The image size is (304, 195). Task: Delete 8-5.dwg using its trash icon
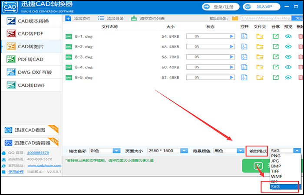pos(301,78)
